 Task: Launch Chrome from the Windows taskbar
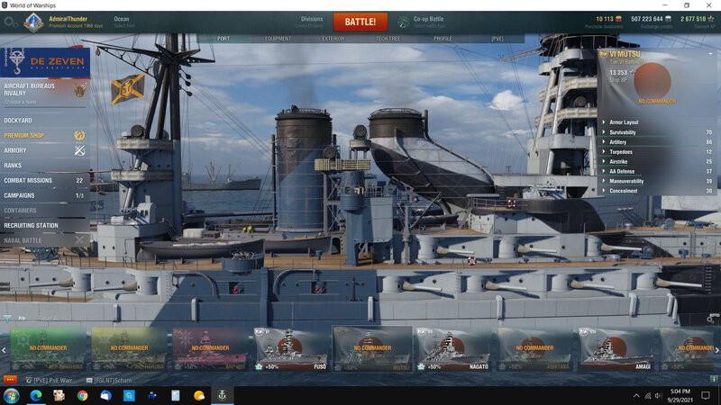coord(82,395)
